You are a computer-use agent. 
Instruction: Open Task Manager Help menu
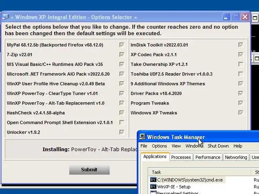(x=238, y=146)
